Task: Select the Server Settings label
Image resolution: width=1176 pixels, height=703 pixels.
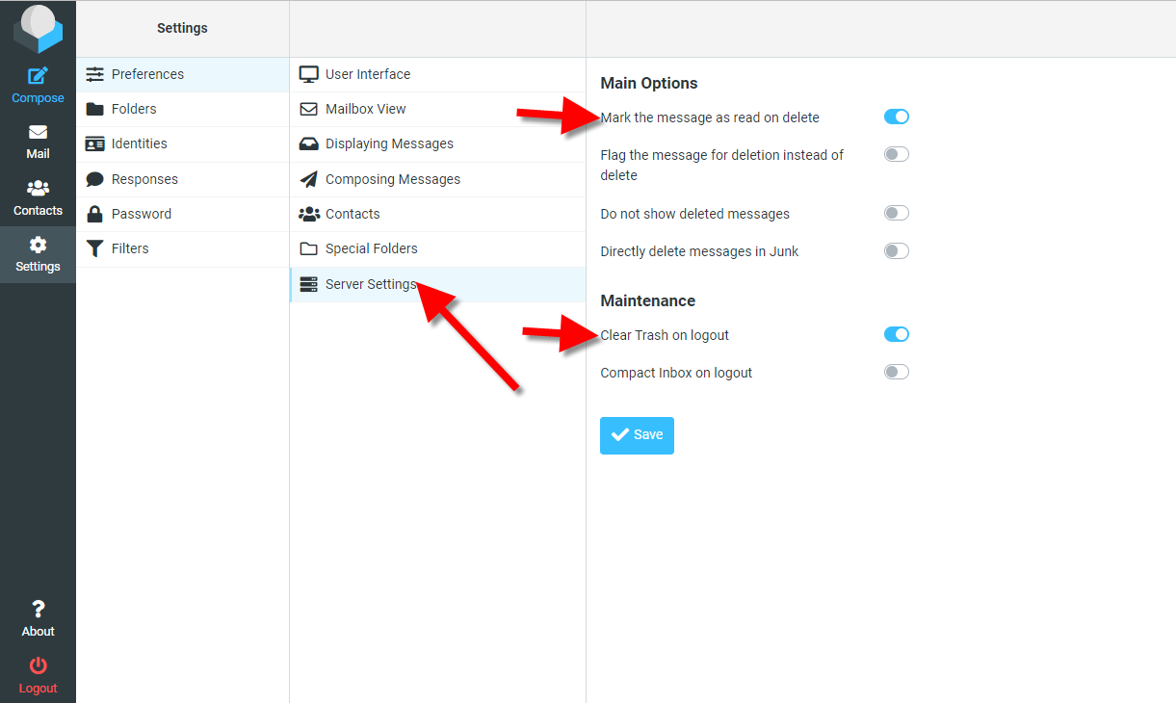Action: point(371,284)
